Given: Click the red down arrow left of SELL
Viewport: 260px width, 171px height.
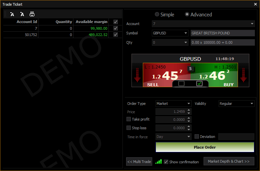Looking at the screenshot, I should coord(137,75).
